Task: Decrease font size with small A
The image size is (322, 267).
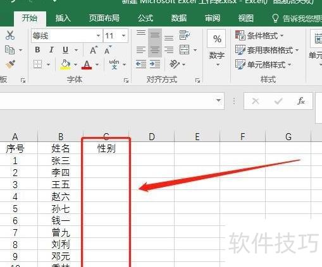Action: pos(108,50)
